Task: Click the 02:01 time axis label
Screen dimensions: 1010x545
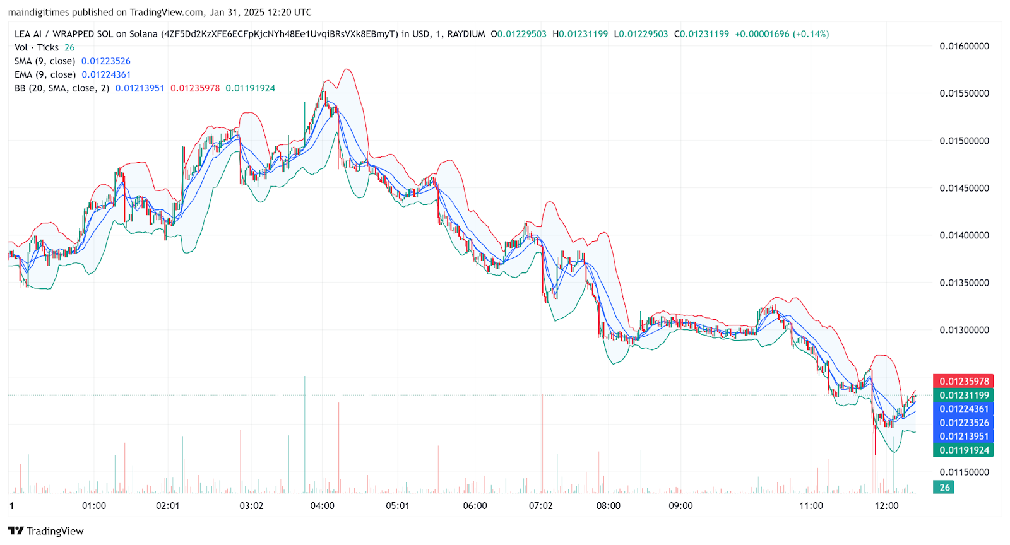Action: (x=168, y=506)
